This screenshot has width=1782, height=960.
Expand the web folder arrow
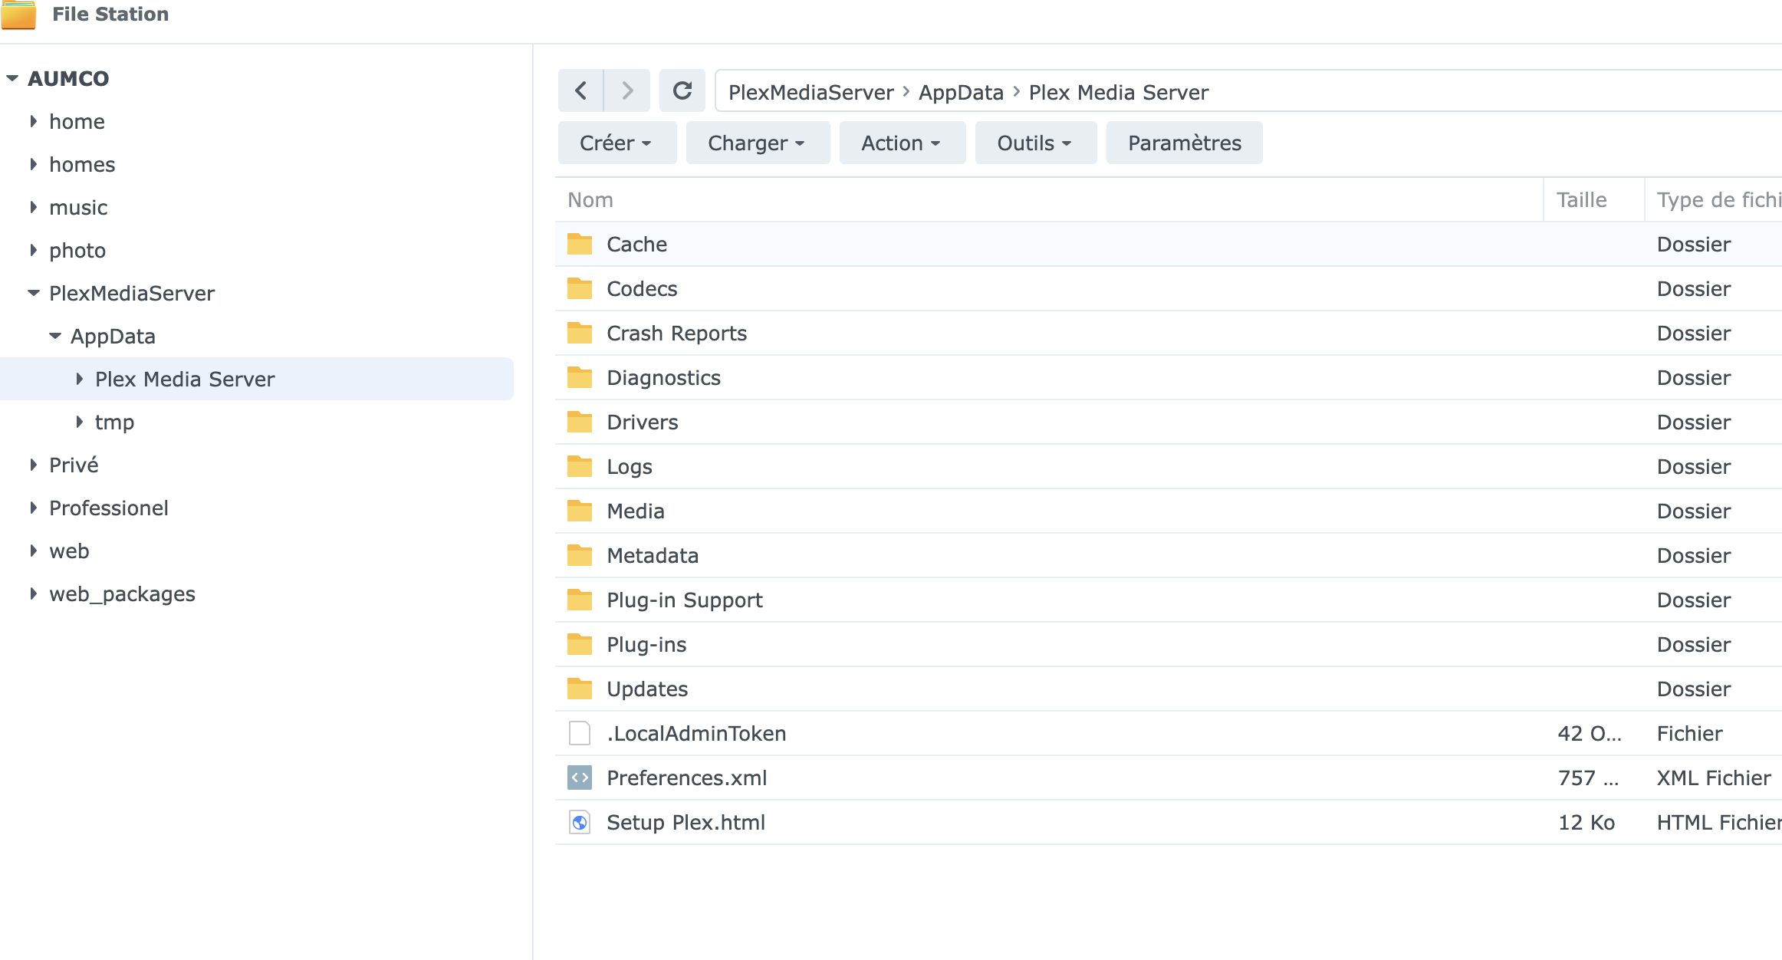click(x=33, y=551)
